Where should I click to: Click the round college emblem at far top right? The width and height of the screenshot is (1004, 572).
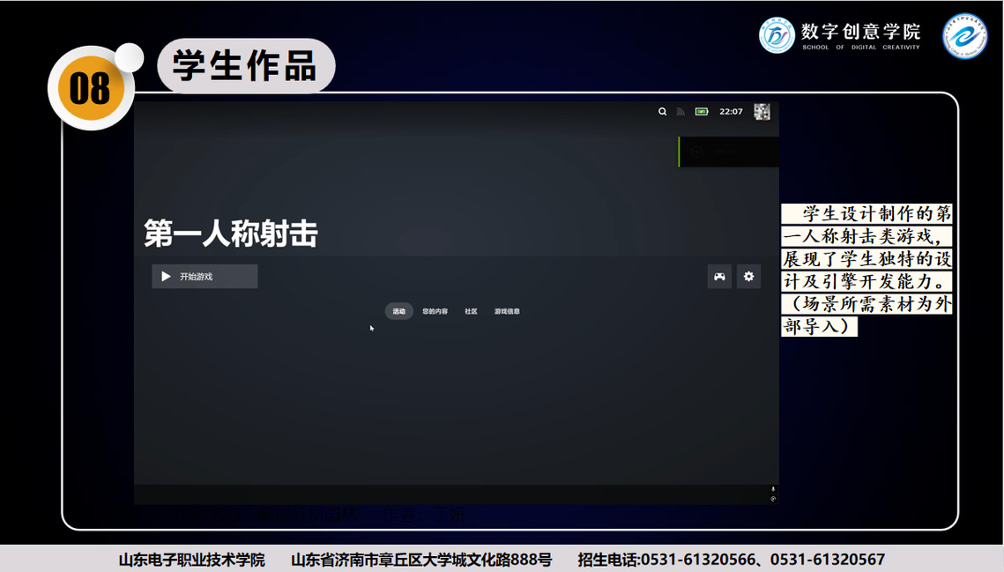pos(965,35)
